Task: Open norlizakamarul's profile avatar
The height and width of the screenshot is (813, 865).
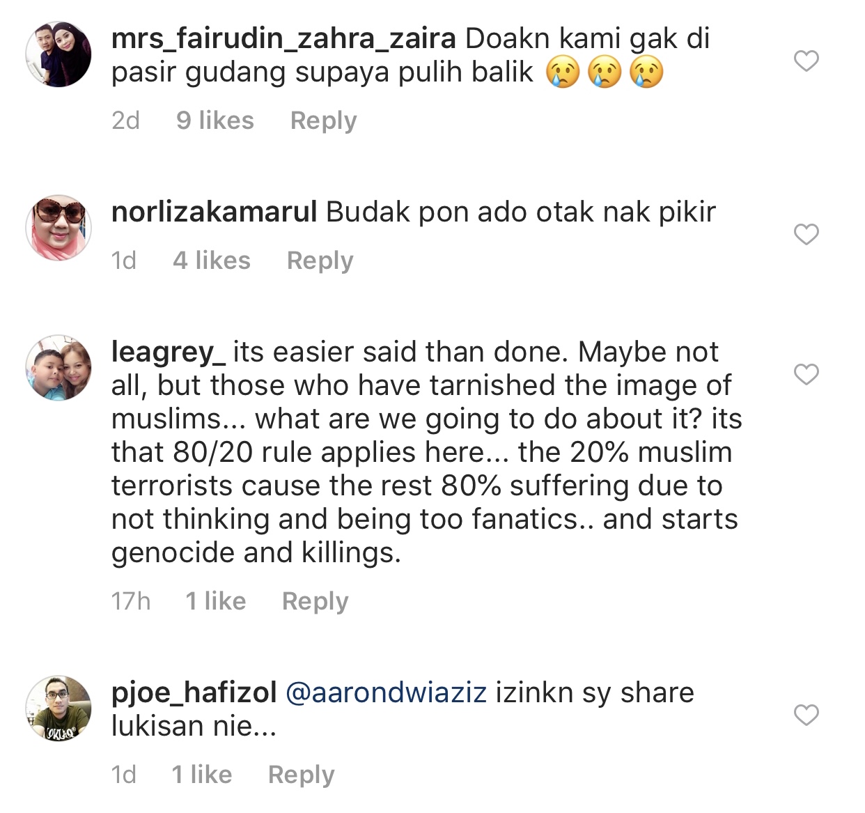Action: click(59, 228)
